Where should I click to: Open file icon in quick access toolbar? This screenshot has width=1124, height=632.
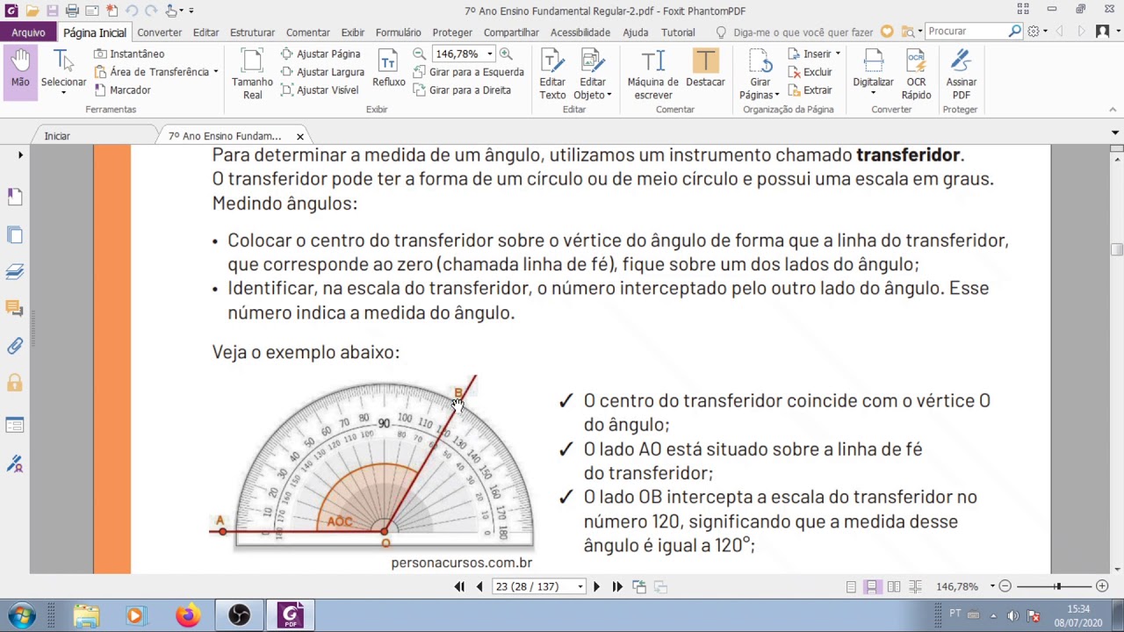pyautogui.click(x=32, y=11)
